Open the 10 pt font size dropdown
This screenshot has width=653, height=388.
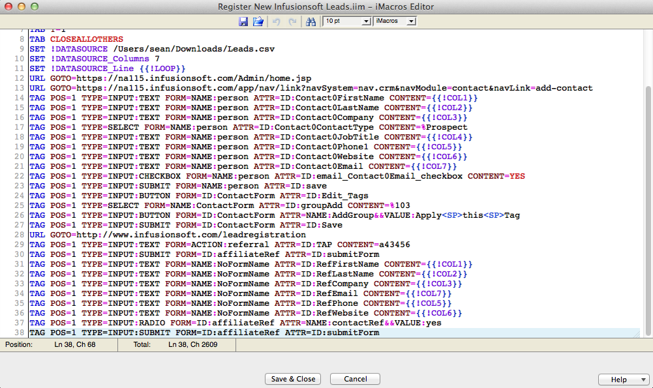347,21
